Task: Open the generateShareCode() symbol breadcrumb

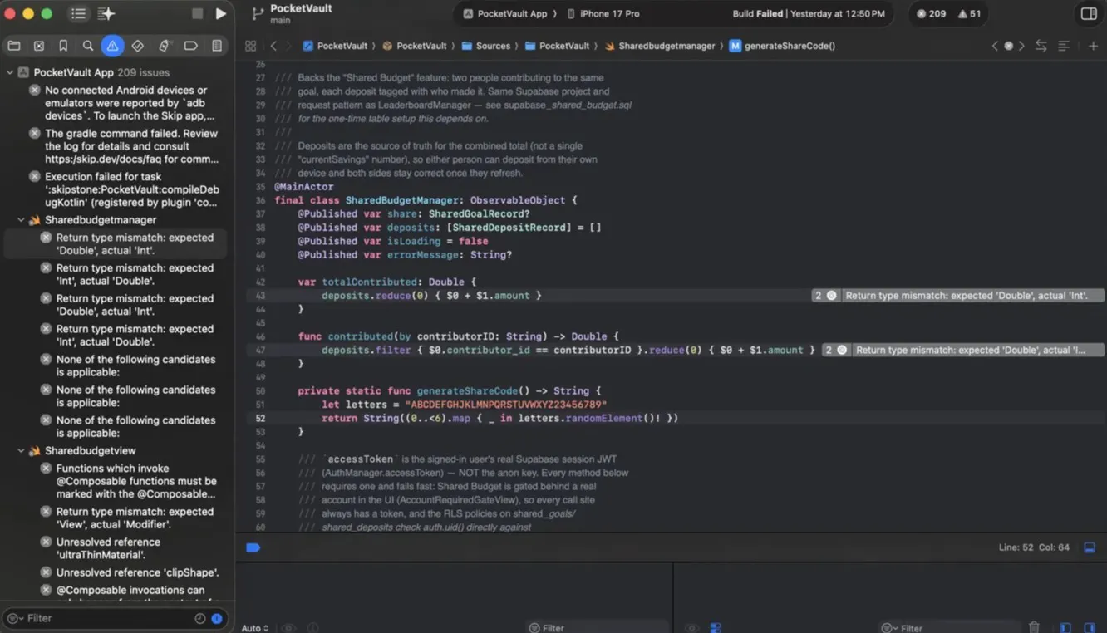Action: [x=783, y=46]
